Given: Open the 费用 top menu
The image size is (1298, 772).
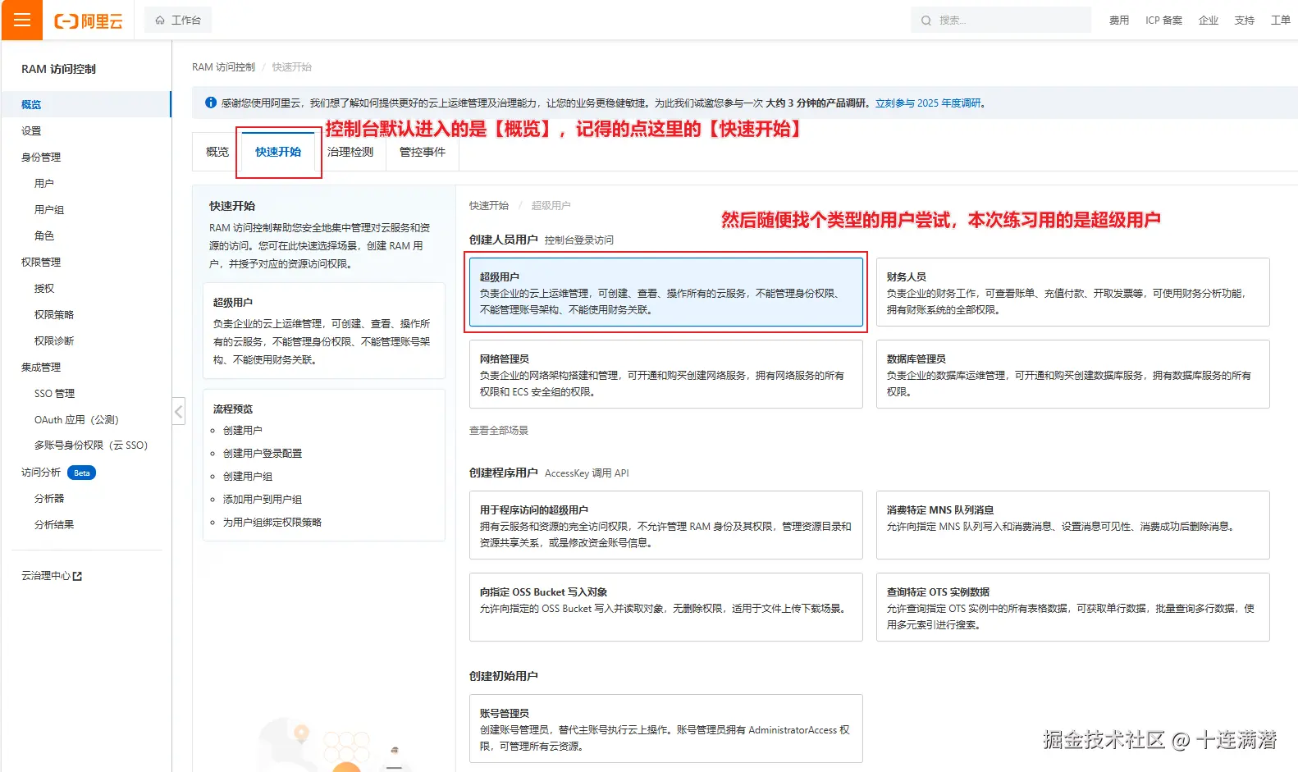Looking at the screenshot, I should [1119, 21].
